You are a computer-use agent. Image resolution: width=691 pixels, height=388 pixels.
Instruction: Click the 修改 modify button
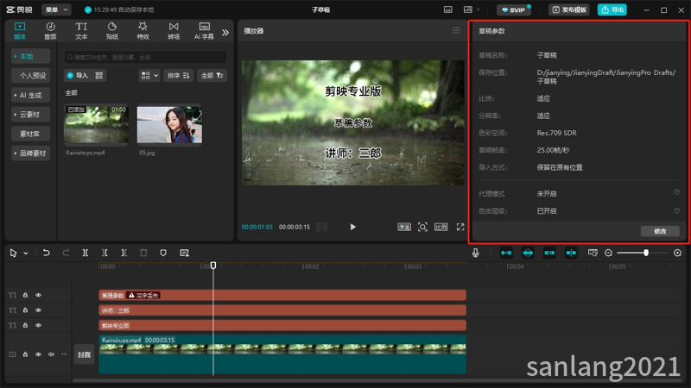click(660, 231)
